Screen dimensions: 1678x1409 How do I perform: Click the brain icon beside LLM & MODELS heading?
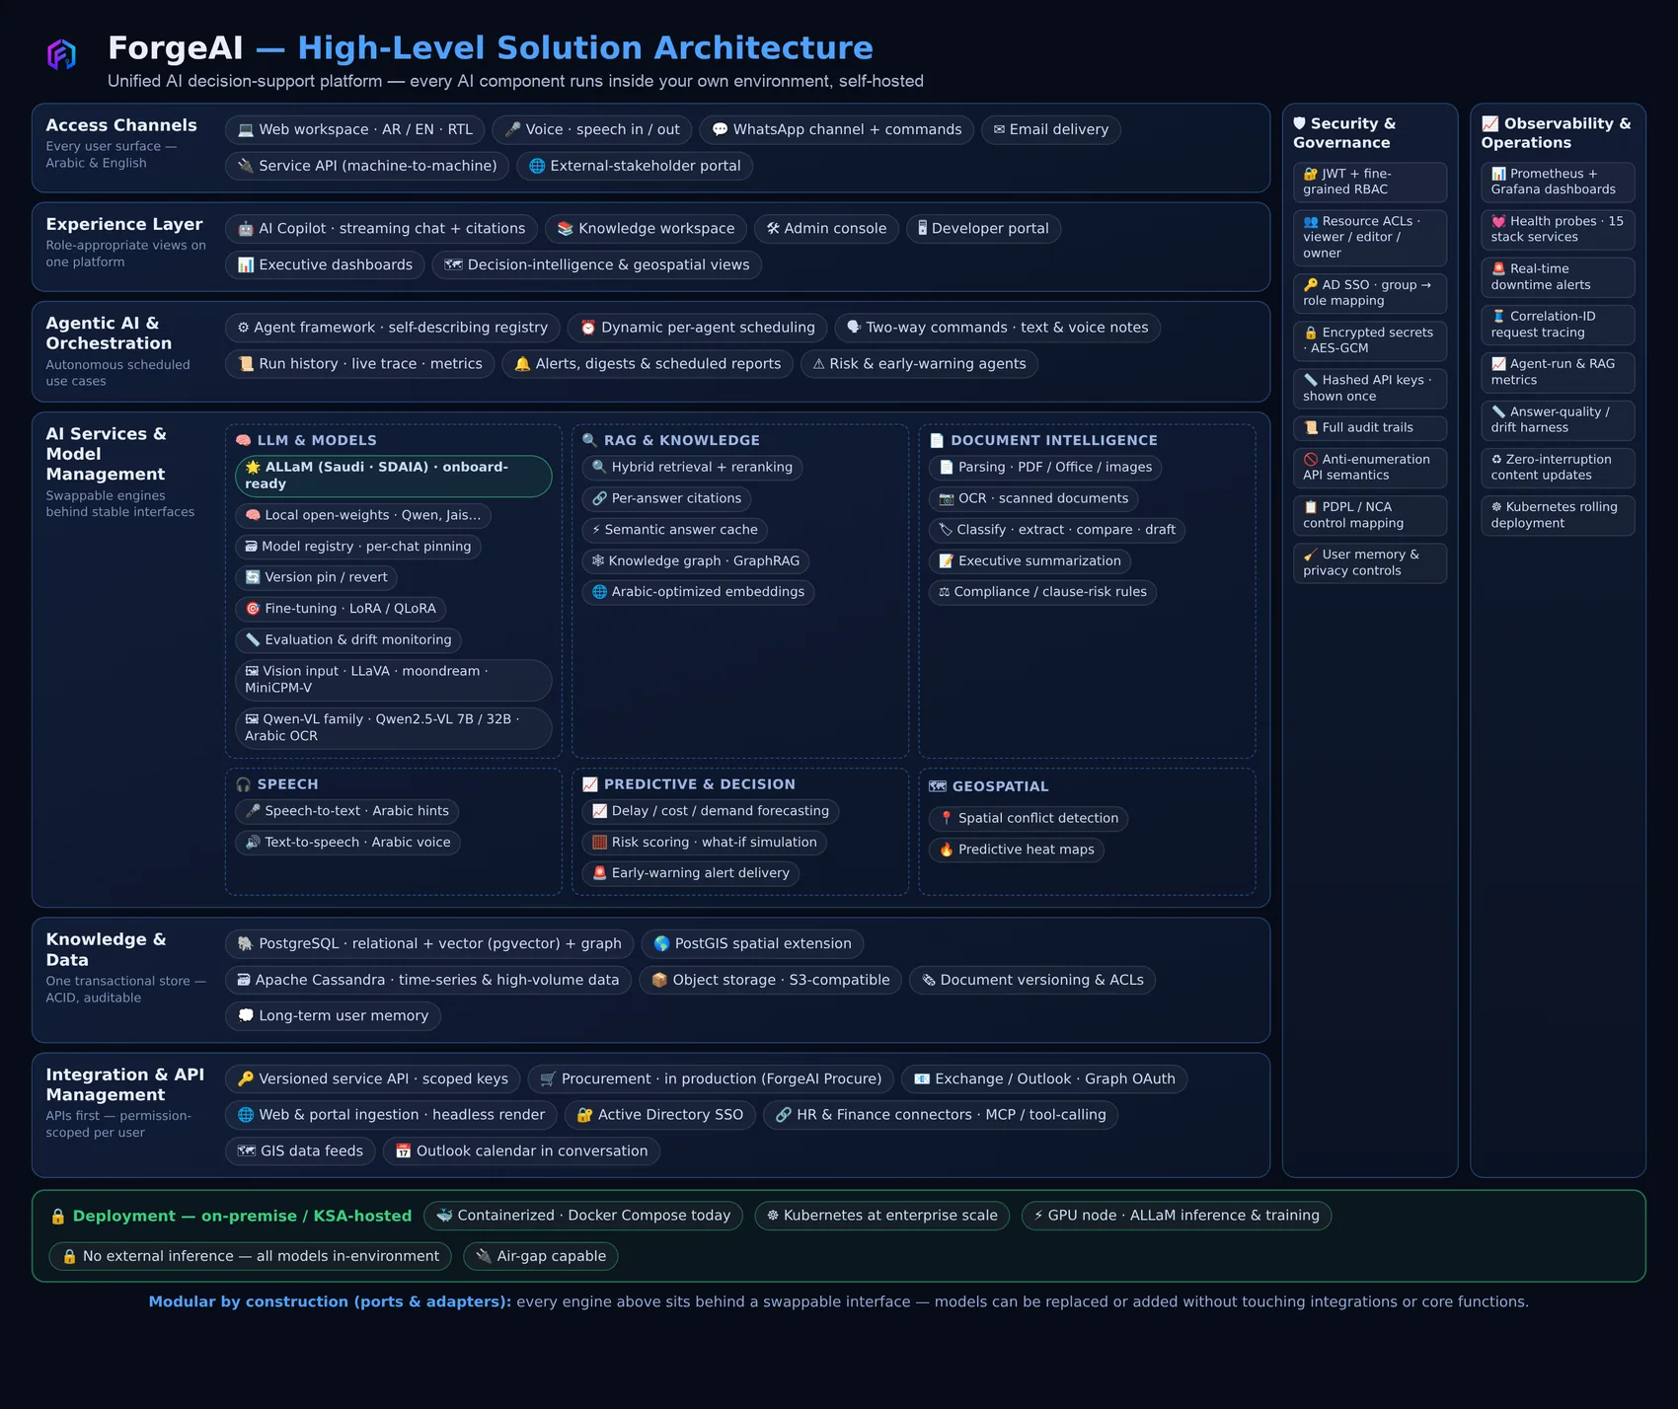(244, 440)
